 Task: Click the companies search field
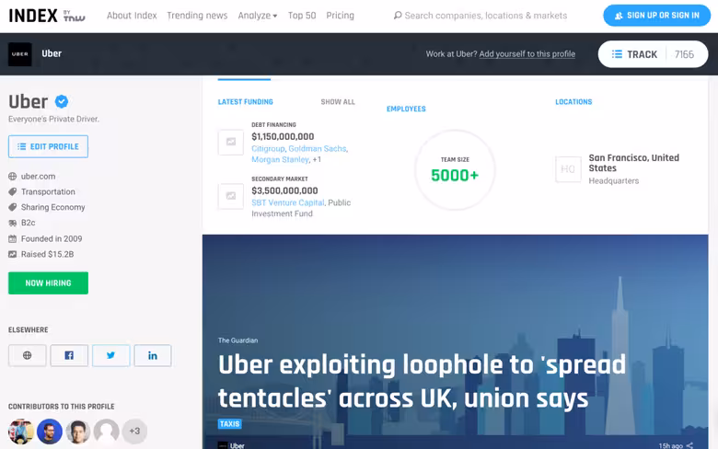[486, 16]
